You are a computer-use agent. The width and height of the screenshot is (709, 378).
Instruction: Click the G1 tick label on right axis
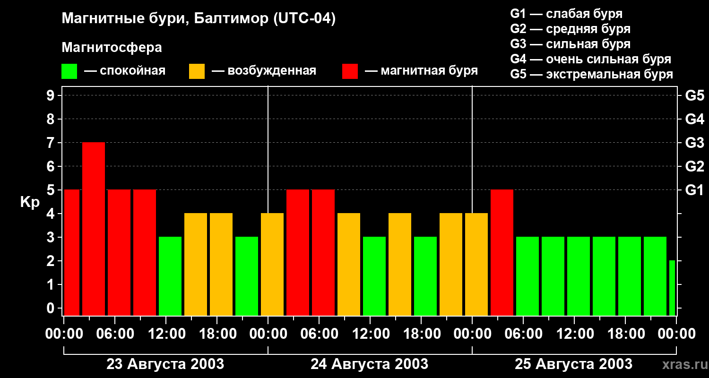tap(694, 190)
